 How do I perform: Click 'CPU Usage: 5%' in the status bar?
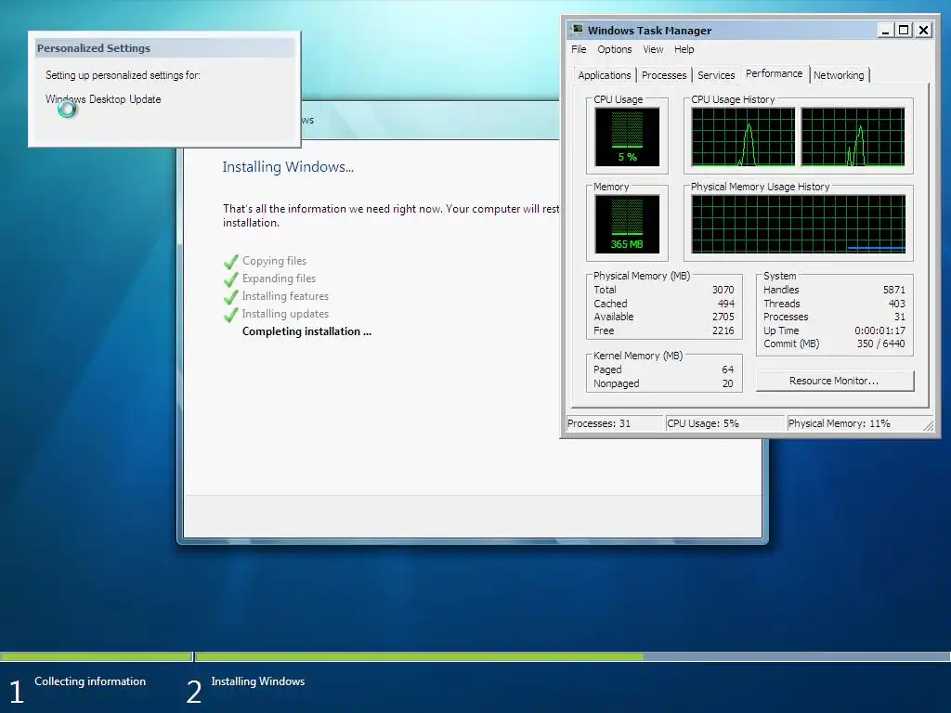(703, 423)
